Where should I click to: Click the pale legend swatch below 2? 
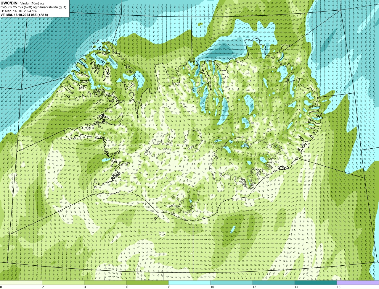(21, 282)
